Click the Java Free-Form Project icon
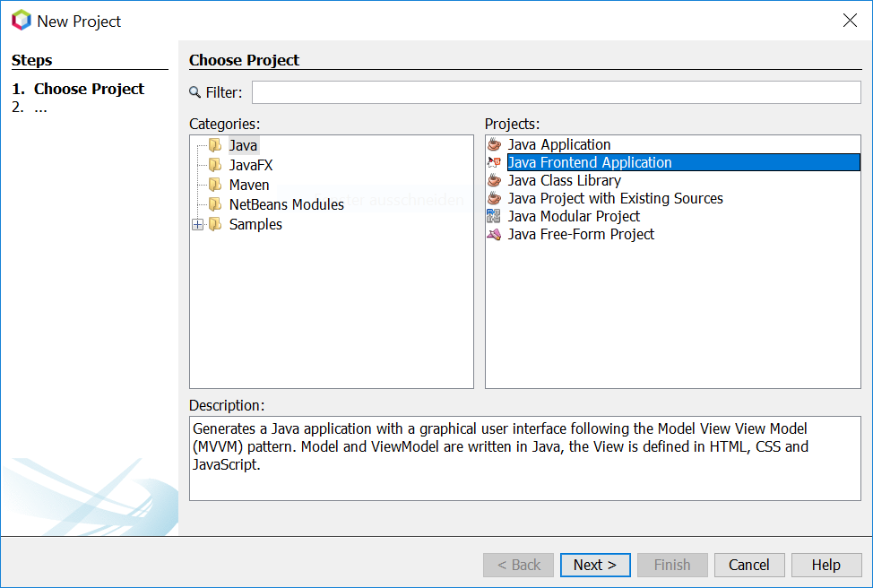The image size is (873, 588). click(x=494, y=234)
